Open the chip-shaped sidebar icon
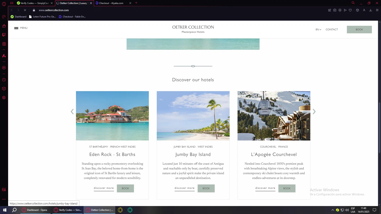This screenshot has width=381, height=214. [4, 44]
